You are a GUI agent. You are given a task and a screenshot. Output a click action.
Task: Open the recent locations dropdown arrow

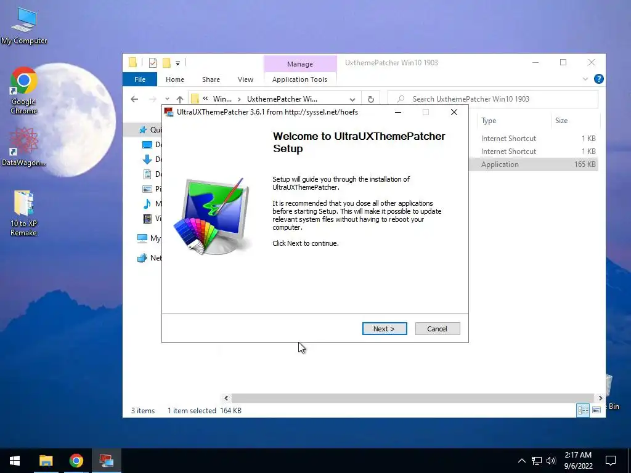coord(167,99)
